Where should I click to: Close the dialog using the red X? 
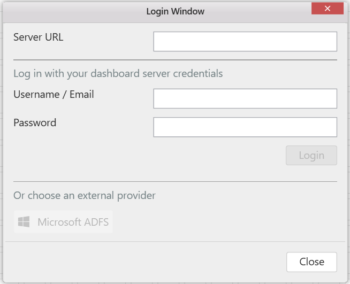point(328,9)
